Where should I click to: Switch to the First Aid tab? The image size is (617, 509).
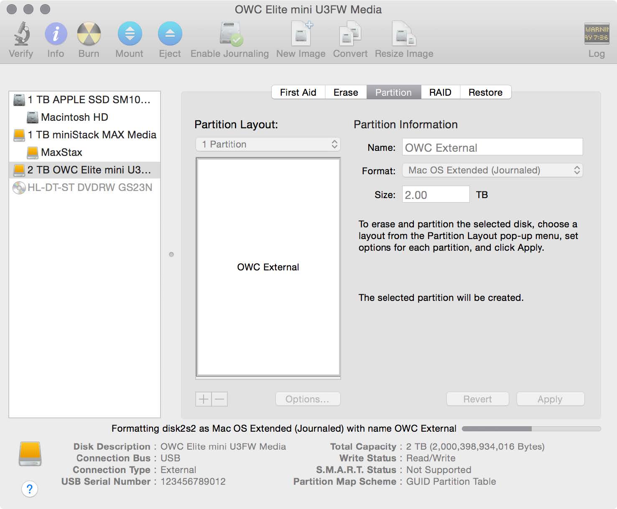pos(298,92)
